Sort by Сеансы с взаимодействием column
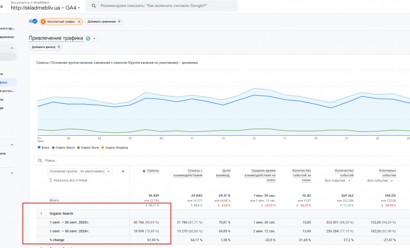 pos(188,173)
